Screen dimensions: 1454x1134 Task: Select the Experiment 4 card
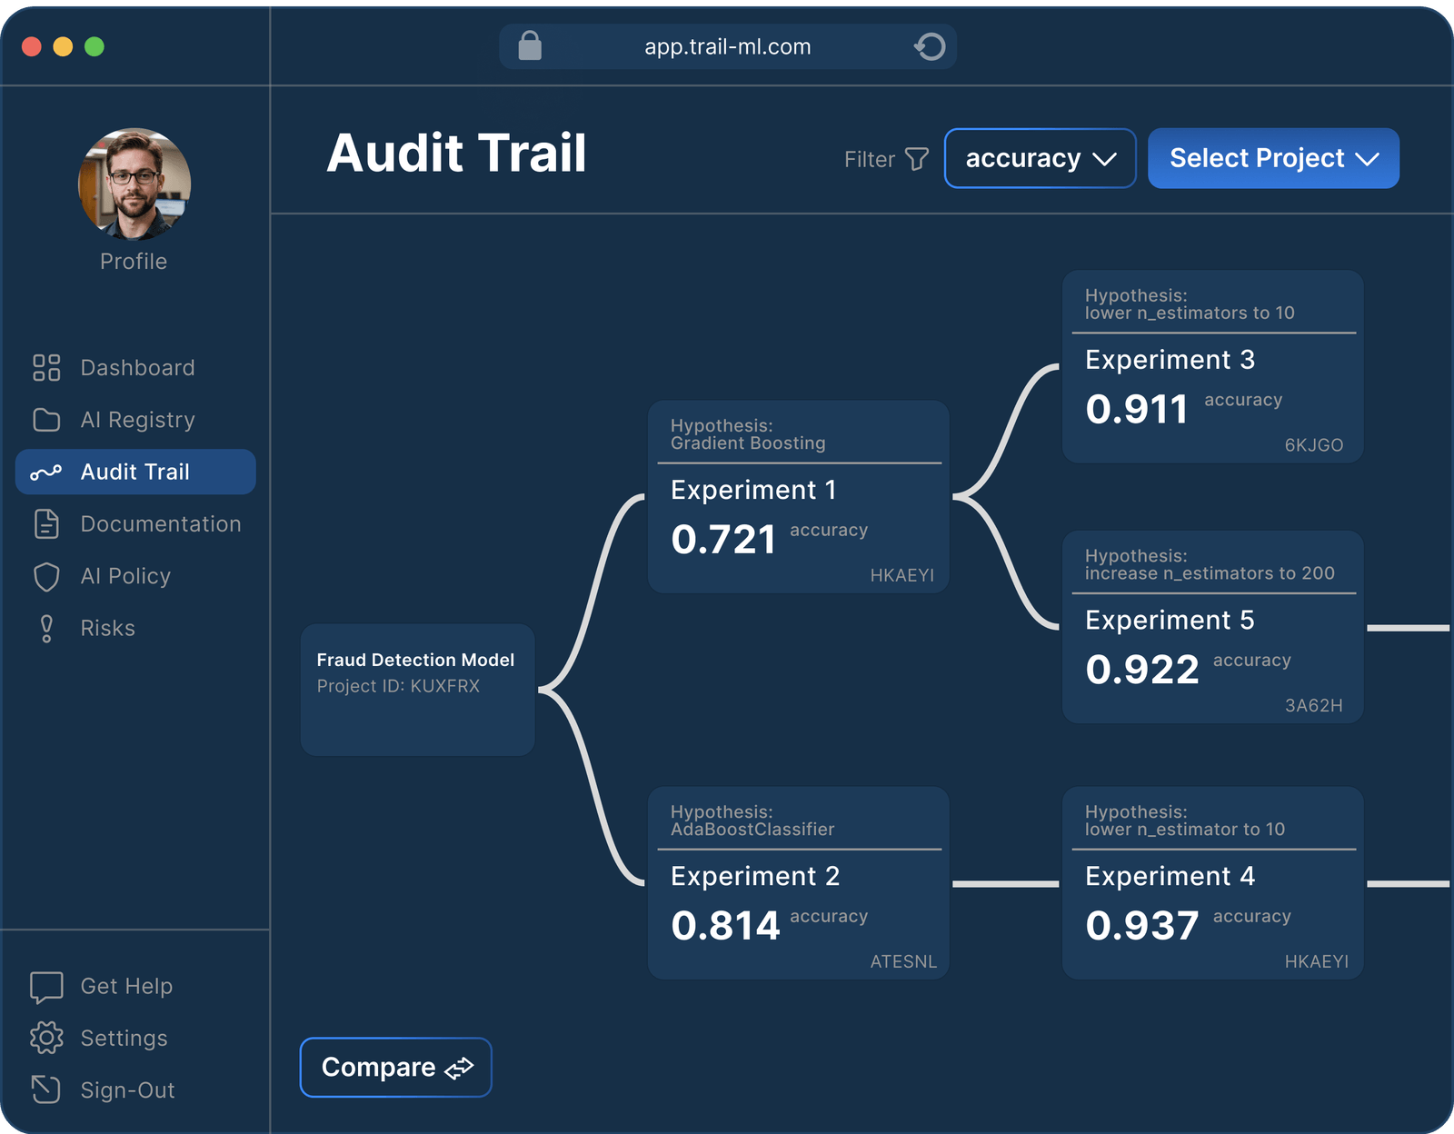(1213, 883)
